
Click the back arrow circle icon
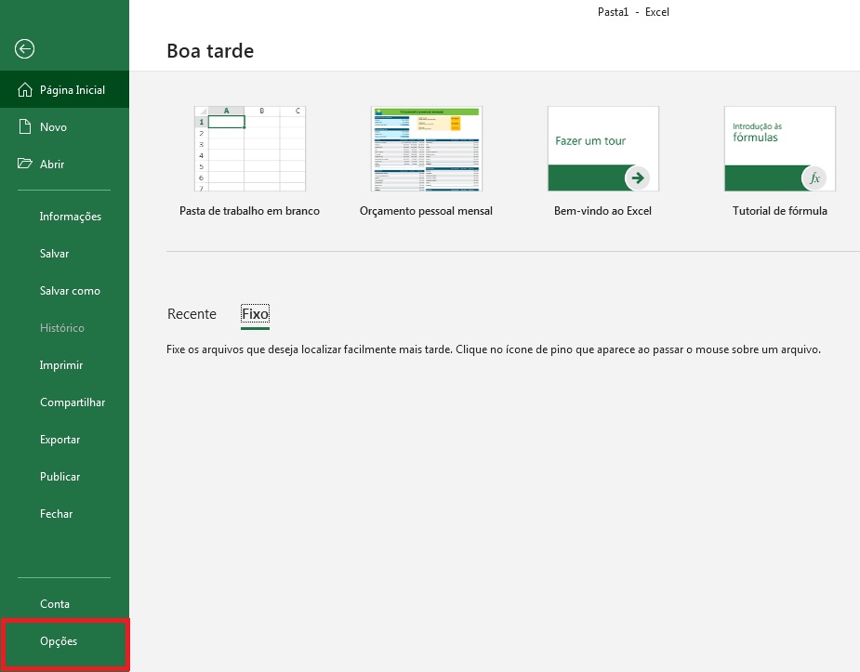pos(24,48)
